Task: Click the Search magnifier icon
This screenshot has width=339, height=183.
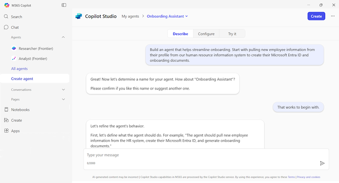Action: [6, 16]
